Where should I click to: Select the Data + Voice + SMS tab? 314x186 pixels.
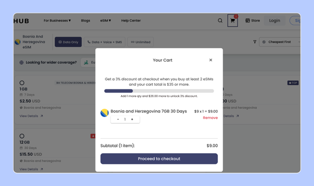tap(104, 42)
